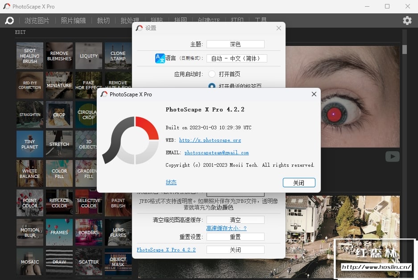Click the photoscapeteam@gmail.com email link

pos(216,152)
